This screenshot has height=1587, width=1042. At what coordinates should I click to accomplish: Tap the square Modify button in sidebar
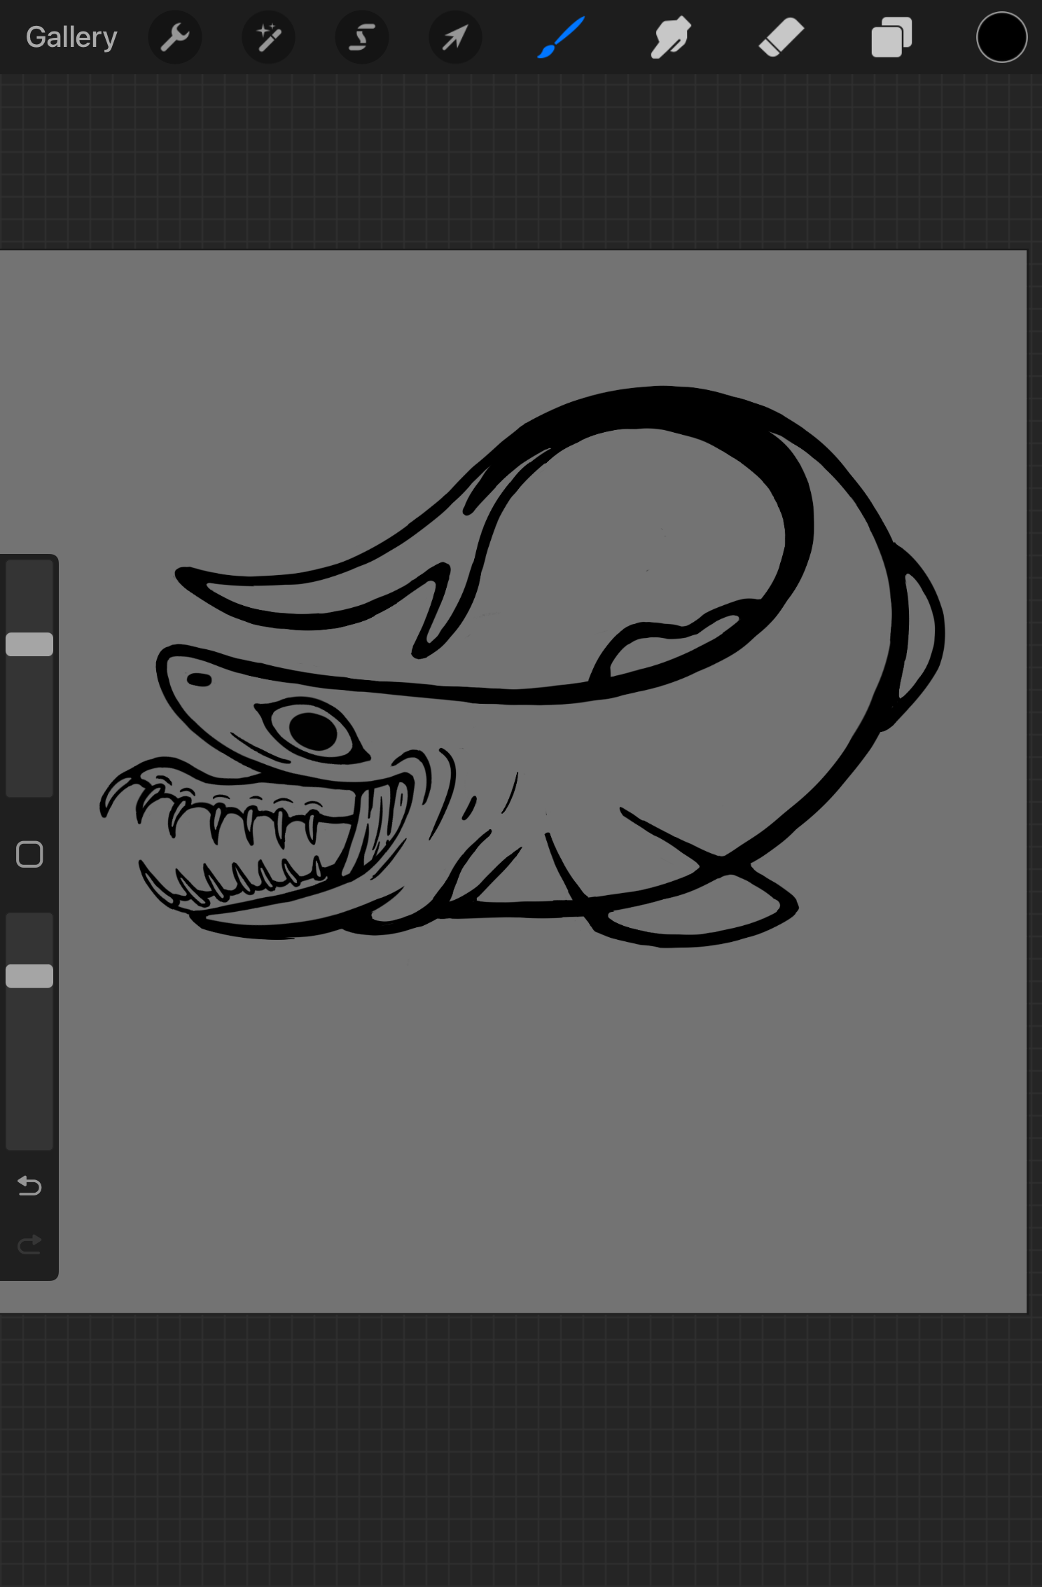tap(29, 854)
